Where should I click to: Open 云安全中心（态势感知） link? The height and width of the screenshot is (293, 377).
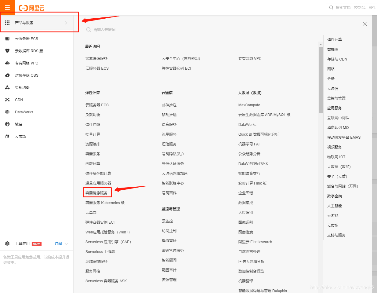pyautogui.click(x=181, y=59)
